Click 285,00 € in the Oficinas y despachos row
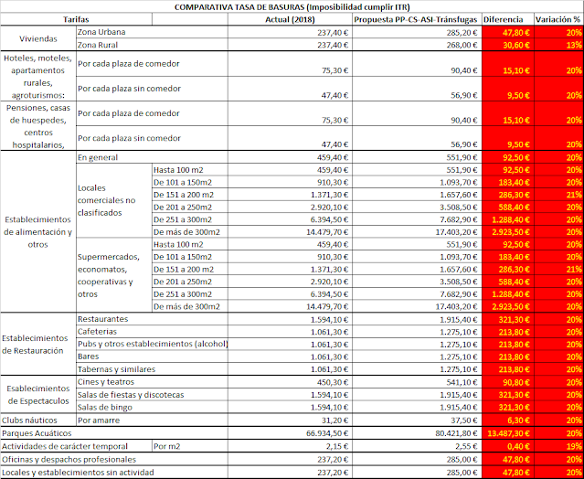 [417, 459]
